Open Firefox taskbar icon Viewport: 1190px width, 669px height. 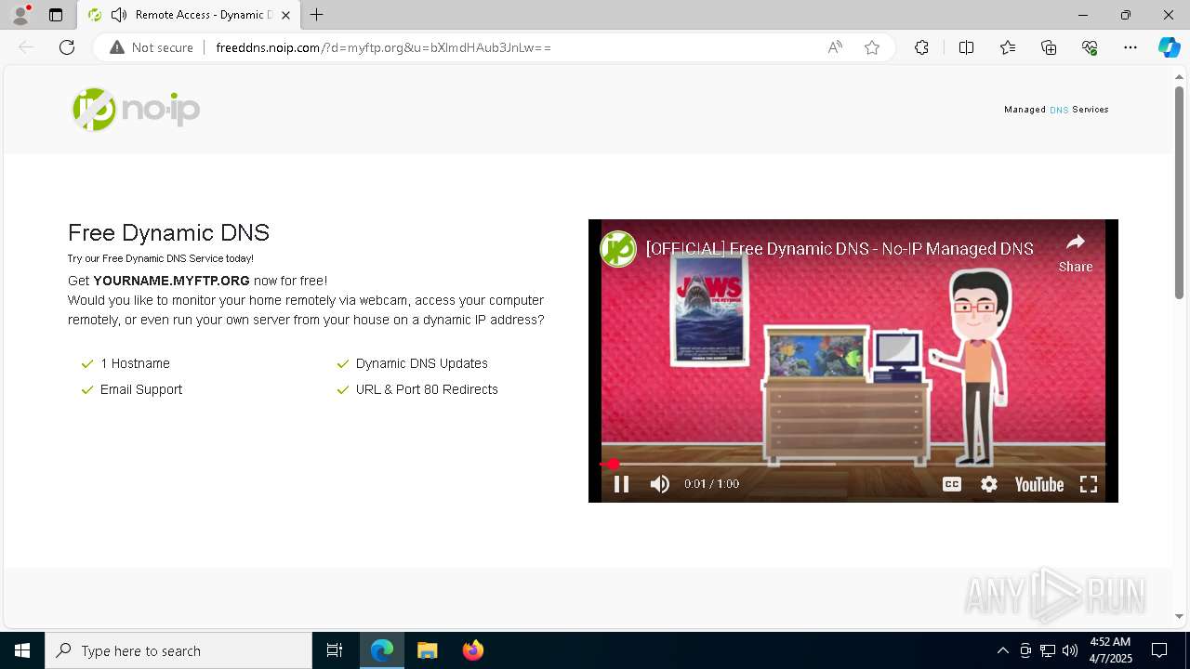click(473, 650)
